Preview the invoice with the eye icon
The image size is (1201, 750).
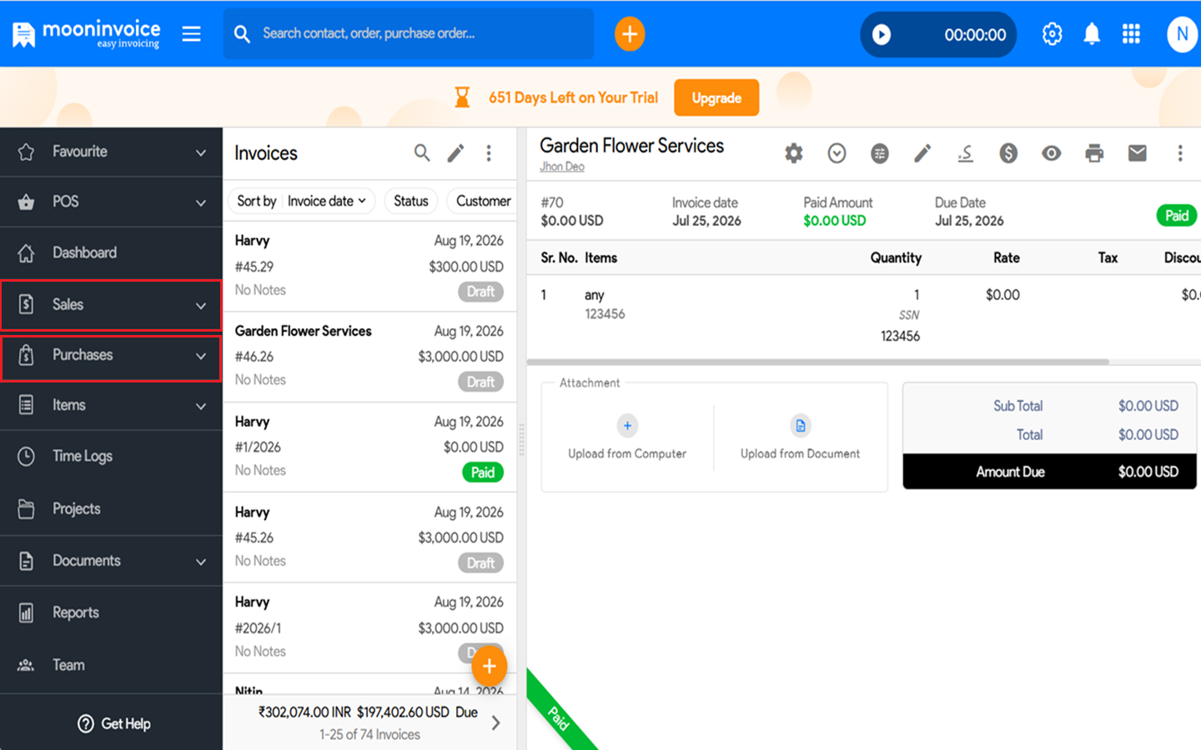pyautogui.click(x=1051, y=153)
